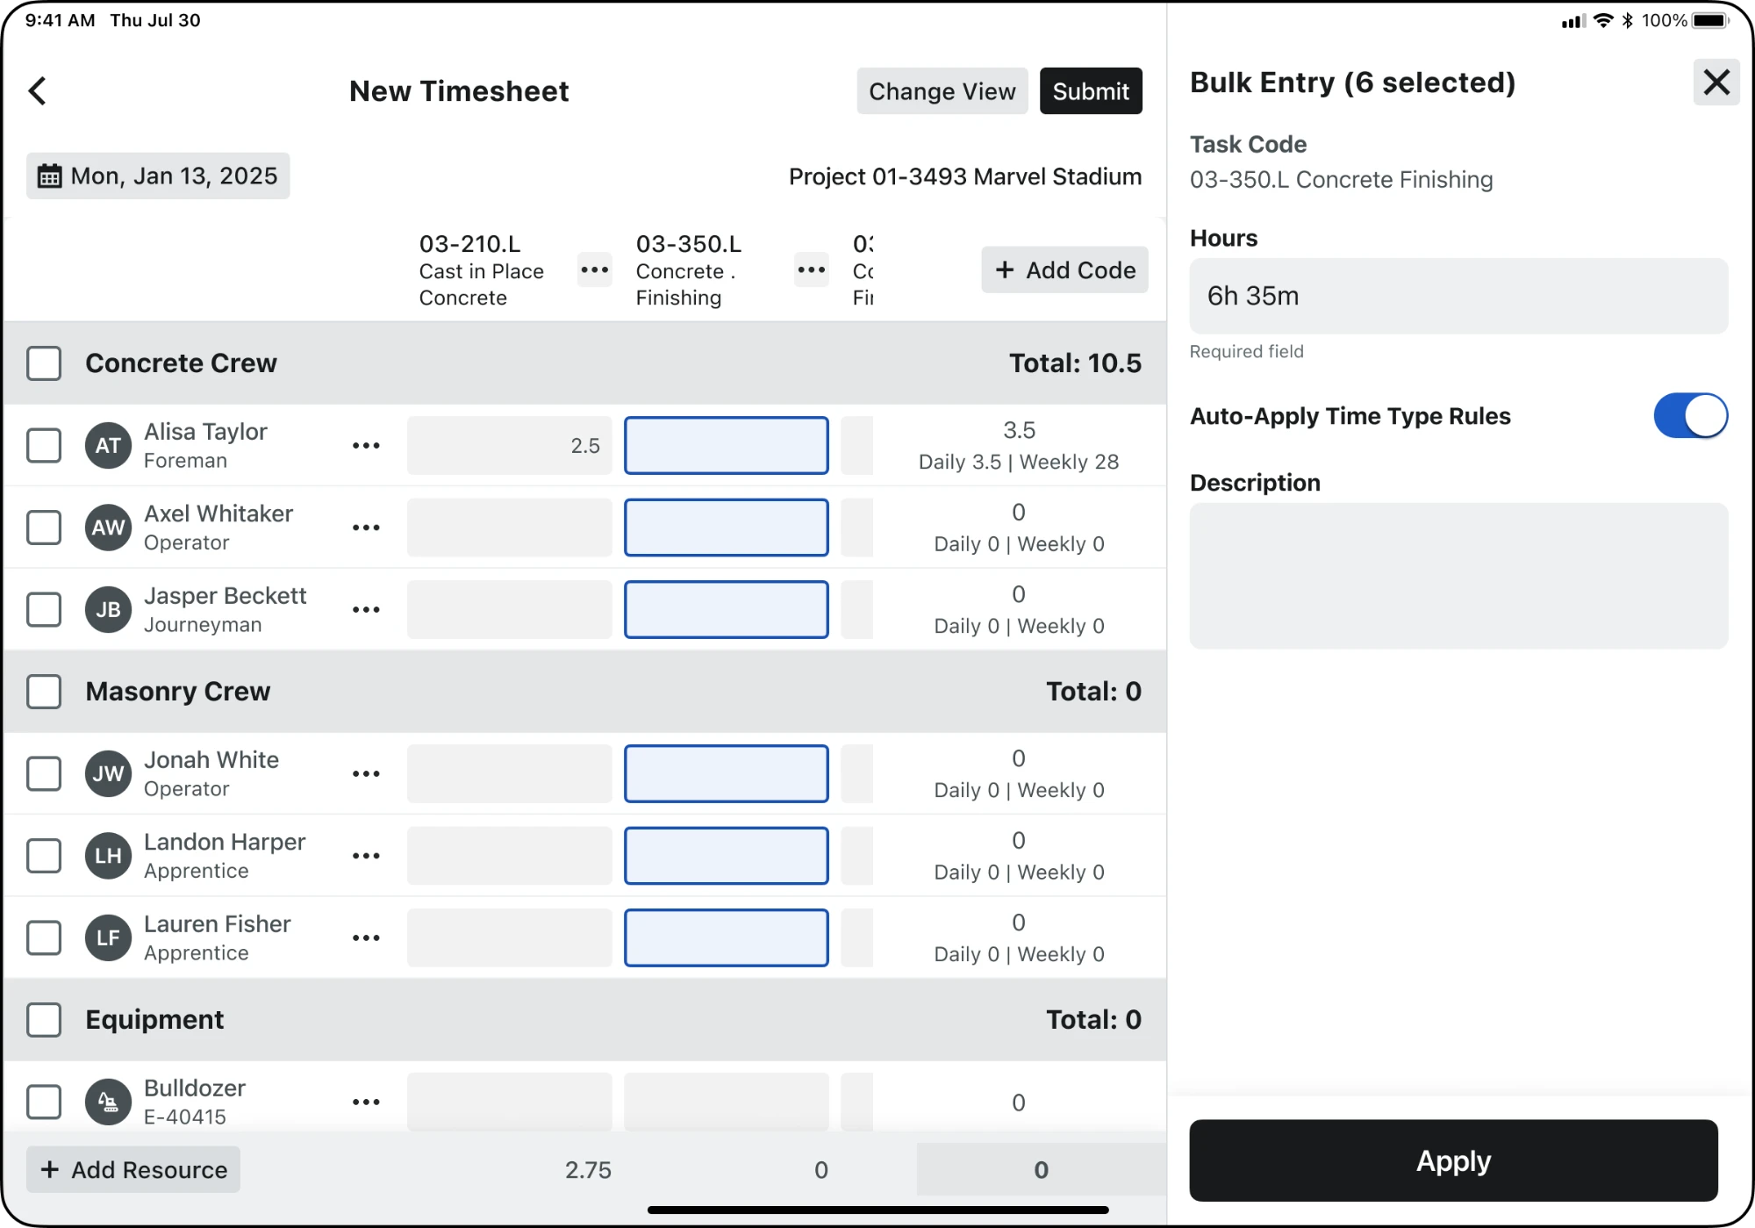Click into the Description text area
This screenshot has width=1755, height=1228.
(1458, 576)
